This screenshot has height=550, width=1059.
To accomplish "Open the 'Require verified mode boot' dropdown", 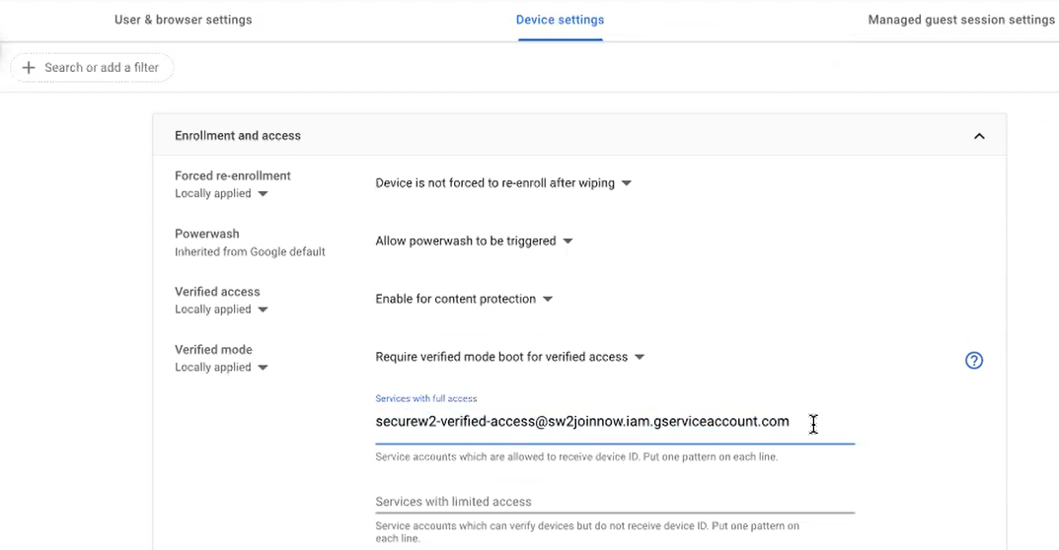I will [509, 357].
